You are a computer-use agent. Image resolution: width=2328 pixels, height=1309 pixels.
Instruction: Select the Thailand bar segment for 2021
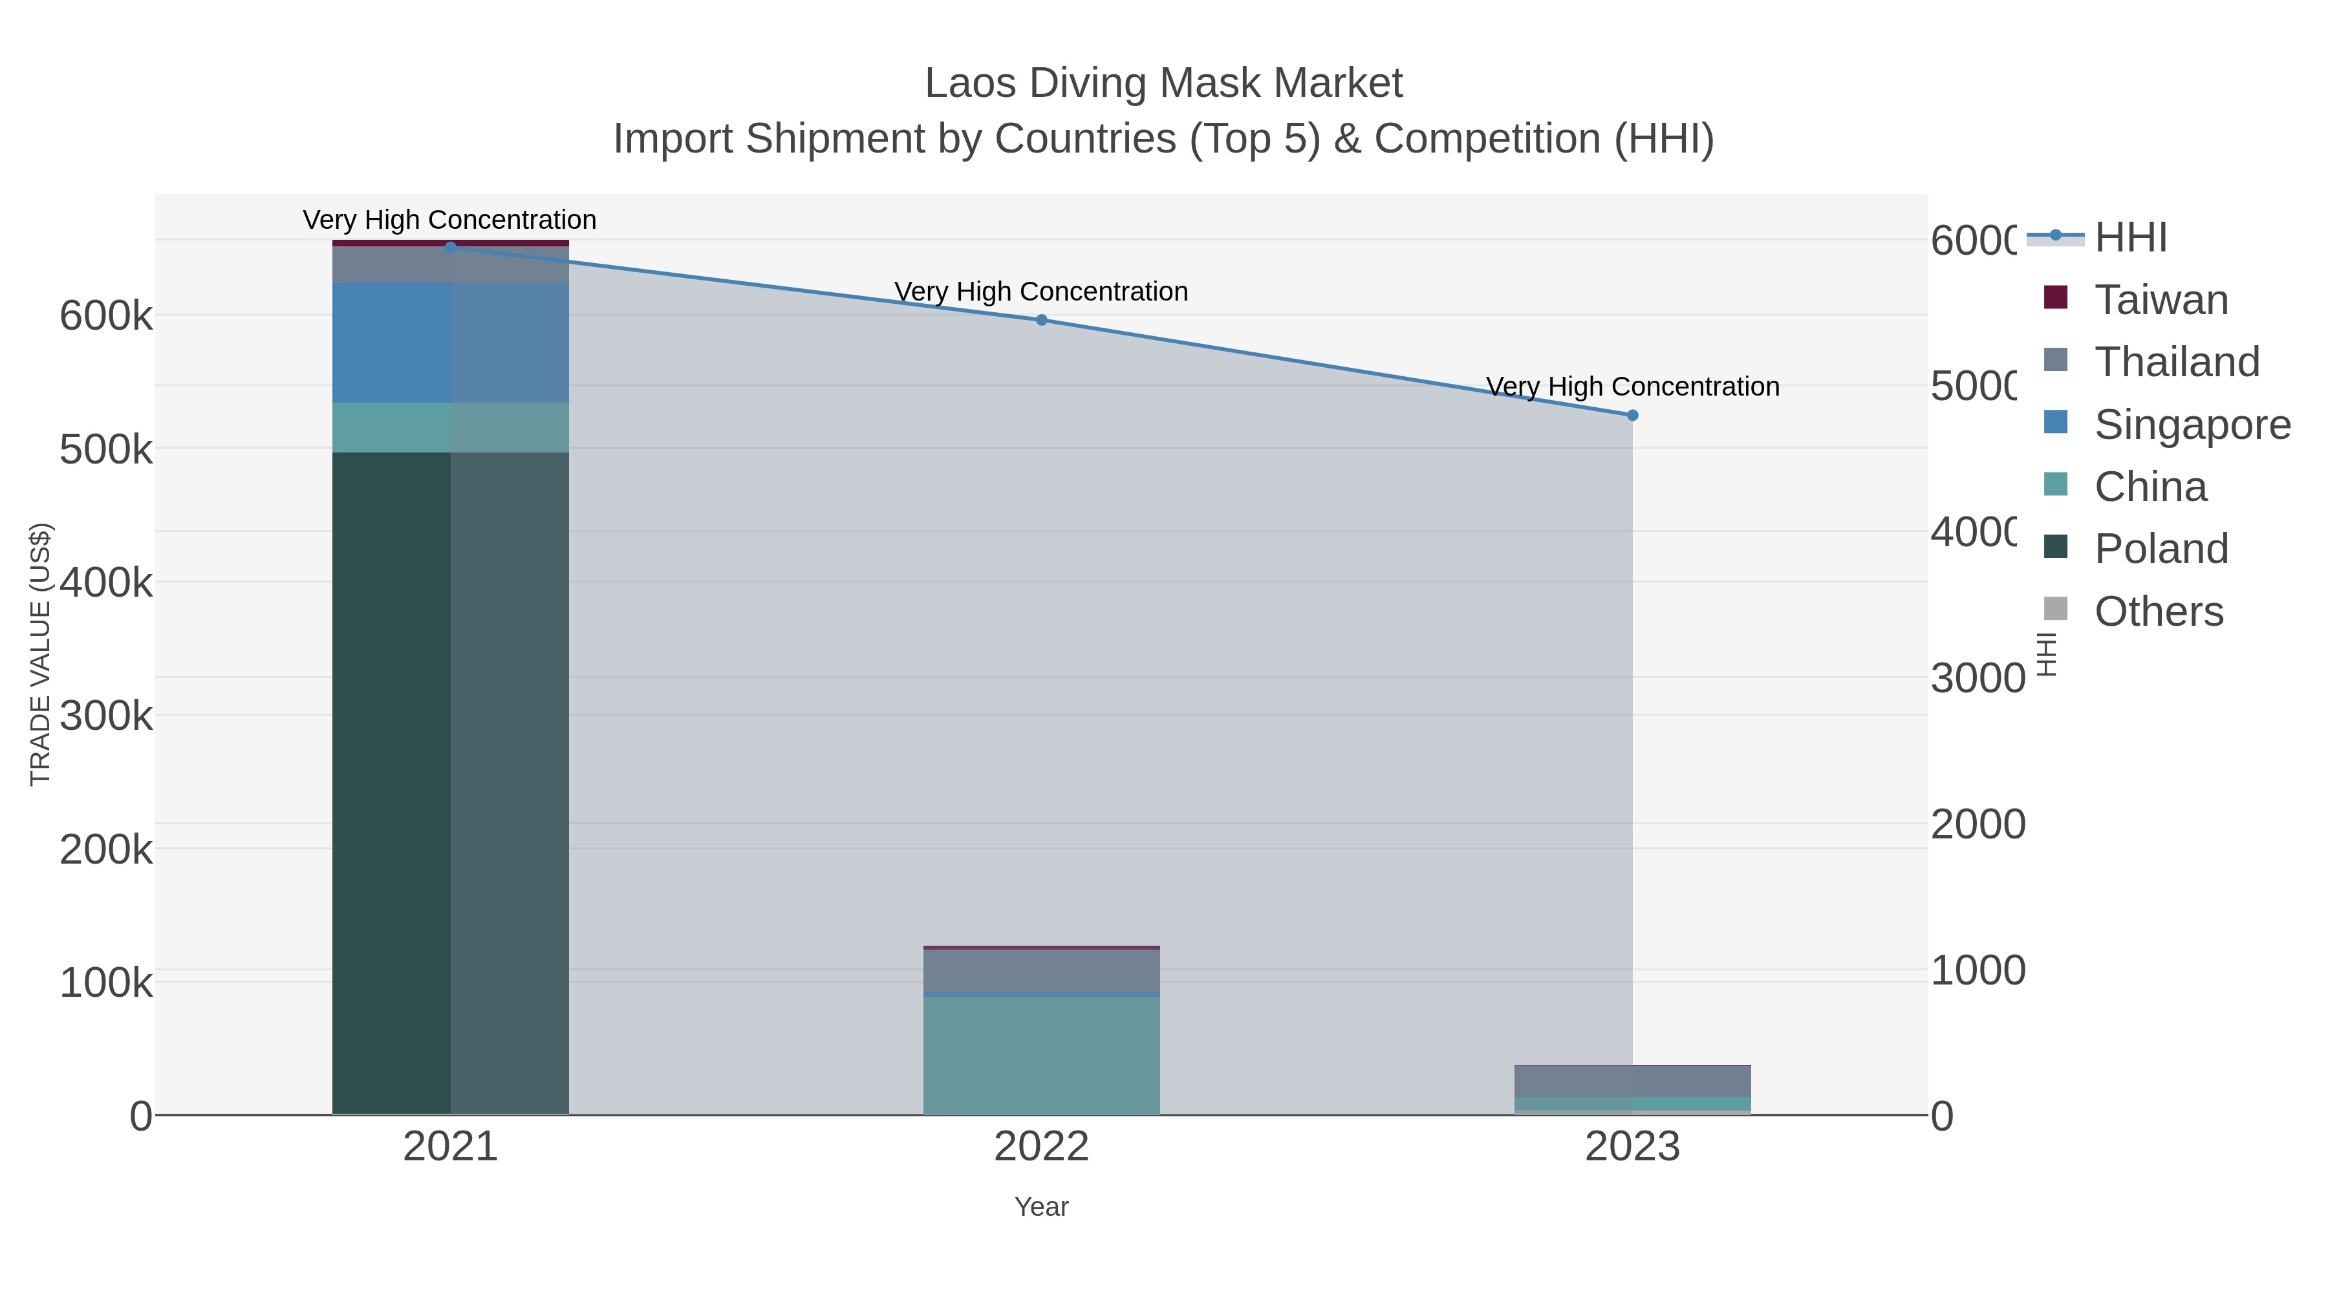(450, 264)
